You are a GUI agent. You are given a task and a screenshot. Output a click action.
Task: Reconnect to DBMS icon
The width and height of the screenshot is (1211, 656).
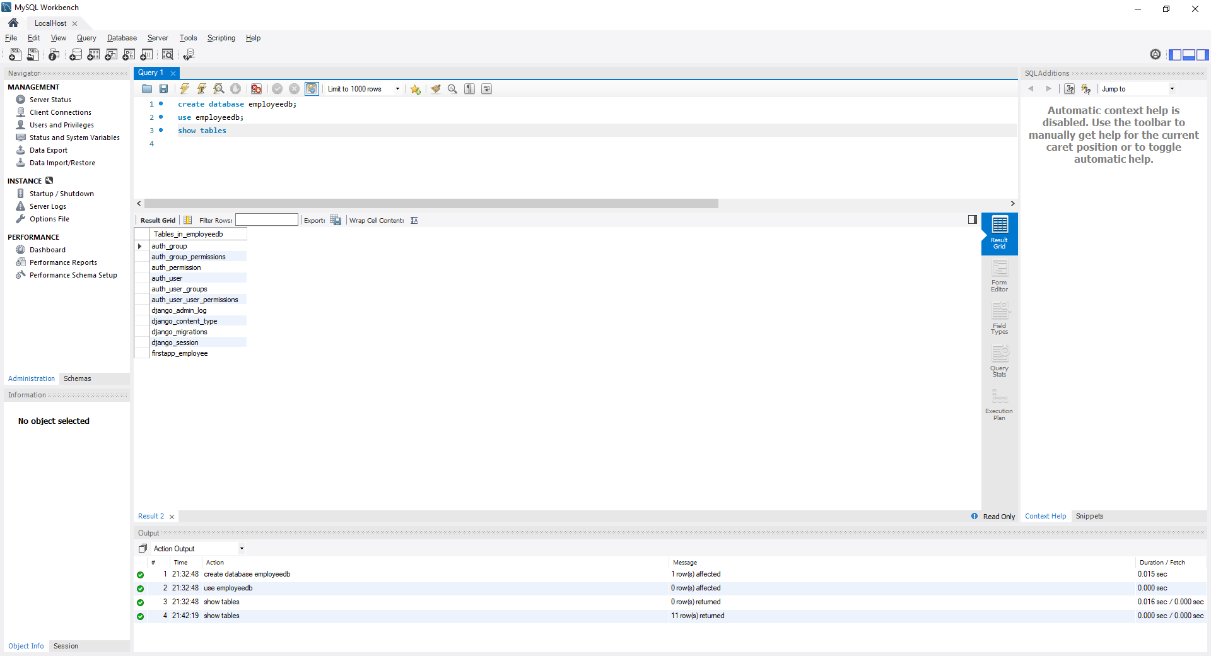tap(189, 55)
